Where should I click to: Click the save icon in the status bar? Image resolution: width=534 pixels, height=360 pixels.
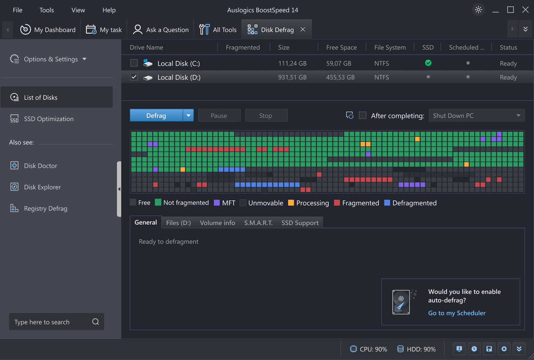489,349
